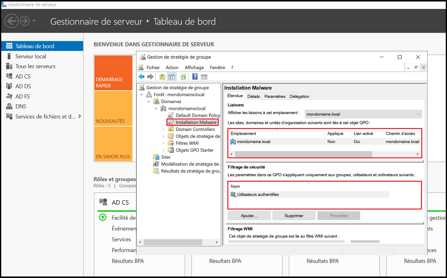Click the show/hide action pane icon
Screen dimensions: 447x278
[204, 77]
